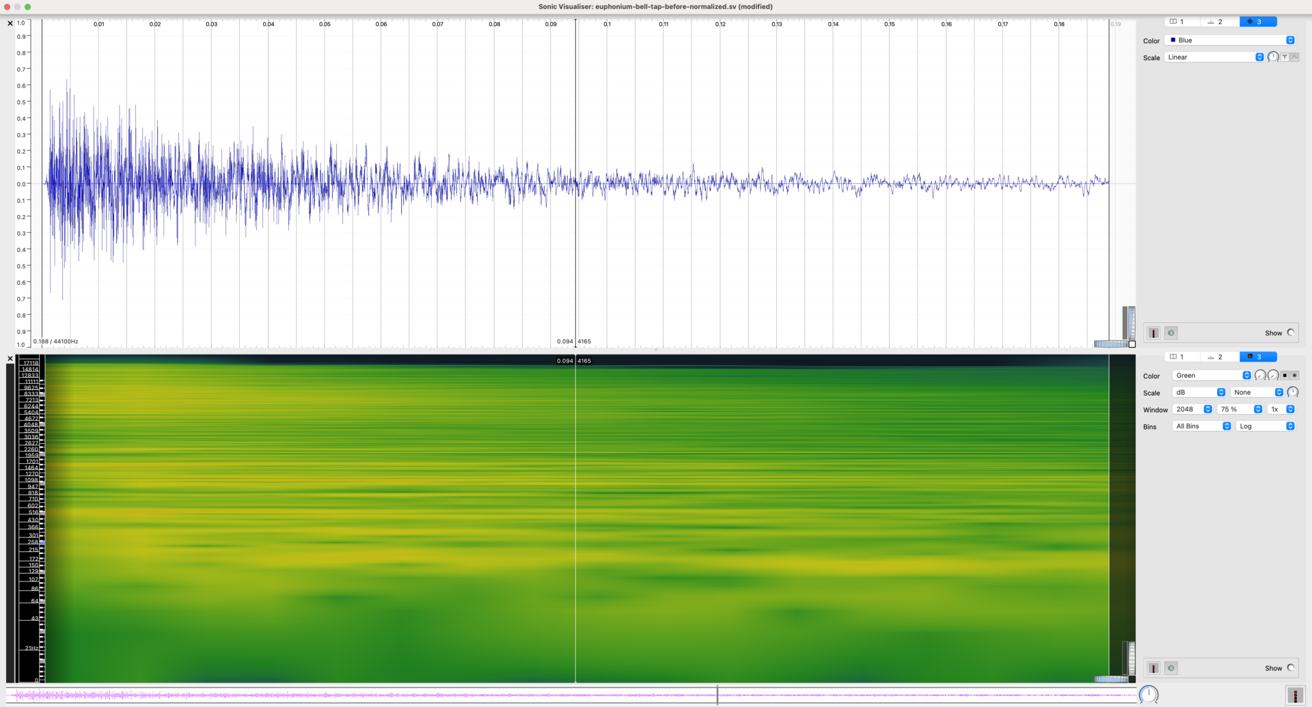Open window overlap dropdown showing 75 %
The image size is (1312, 707).
click(x=1240, y=409)
